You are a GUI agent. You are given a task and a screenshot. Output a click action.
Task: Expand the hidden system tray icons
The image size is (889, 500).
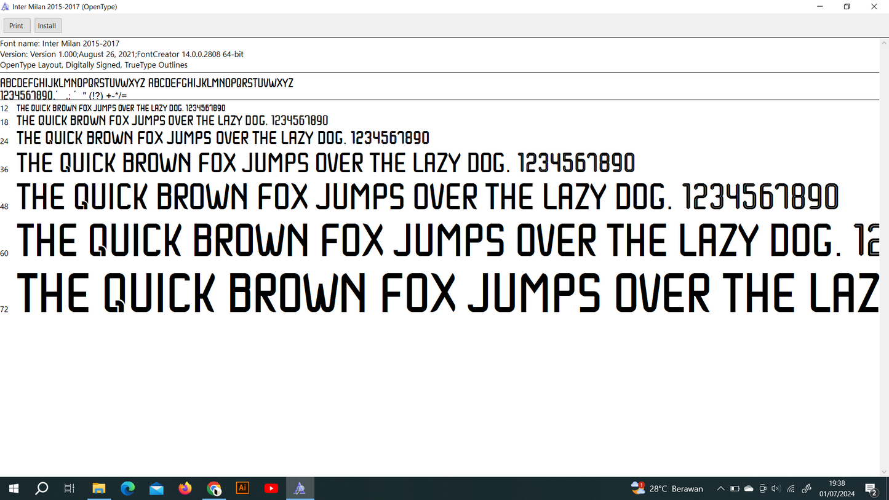click(720, 489)
